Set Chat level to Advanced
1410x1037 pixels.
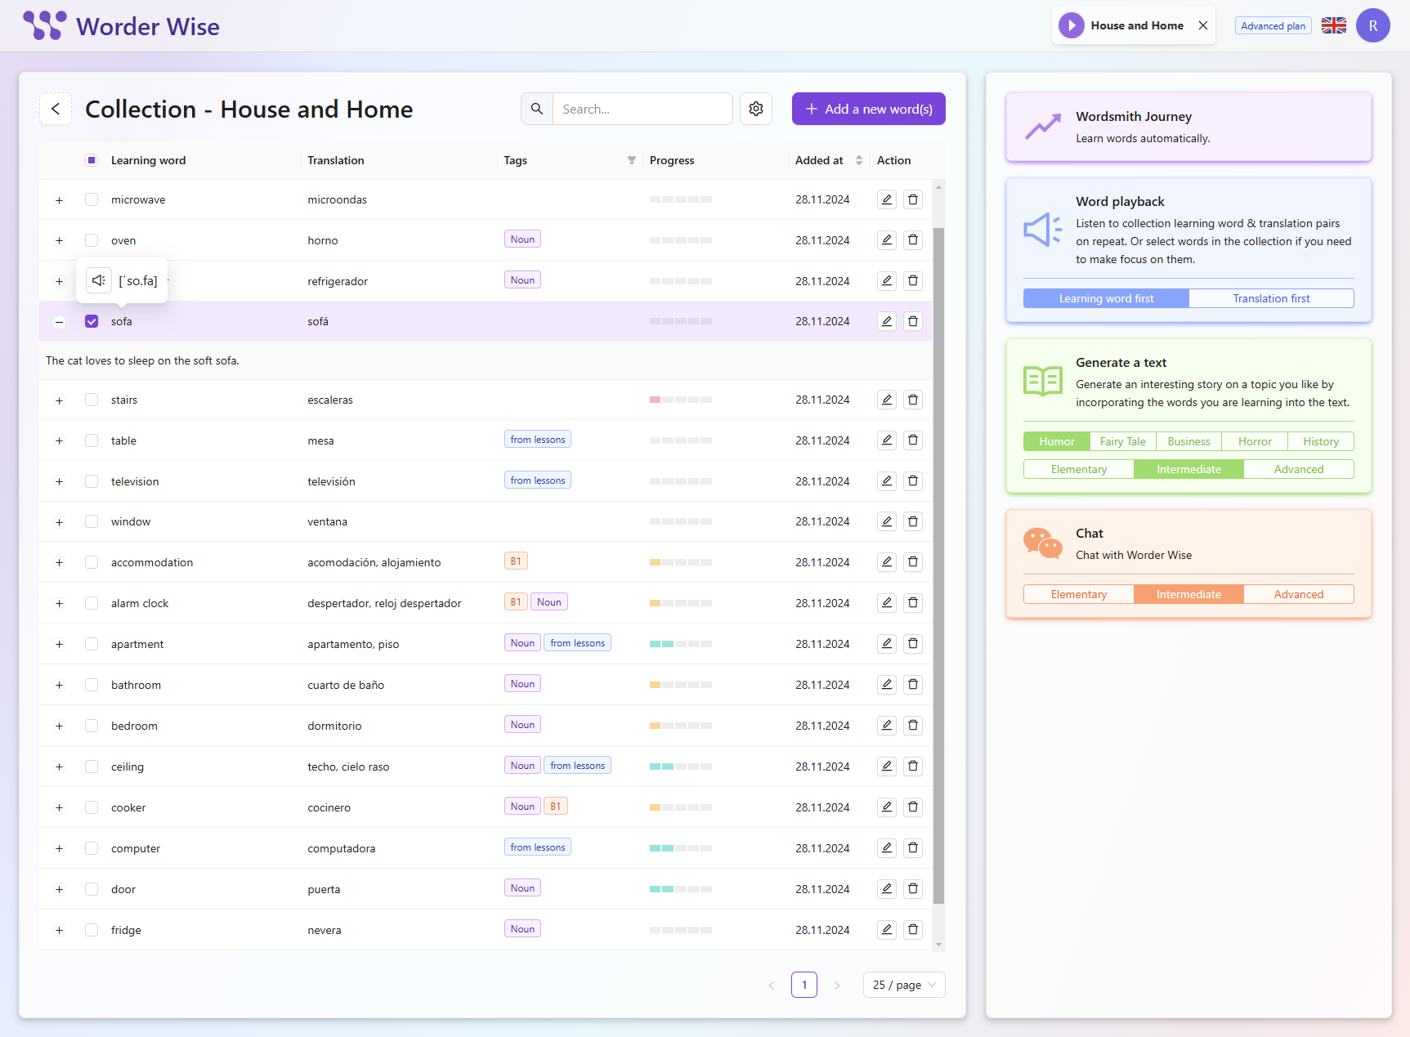(x=1299, y=594)
